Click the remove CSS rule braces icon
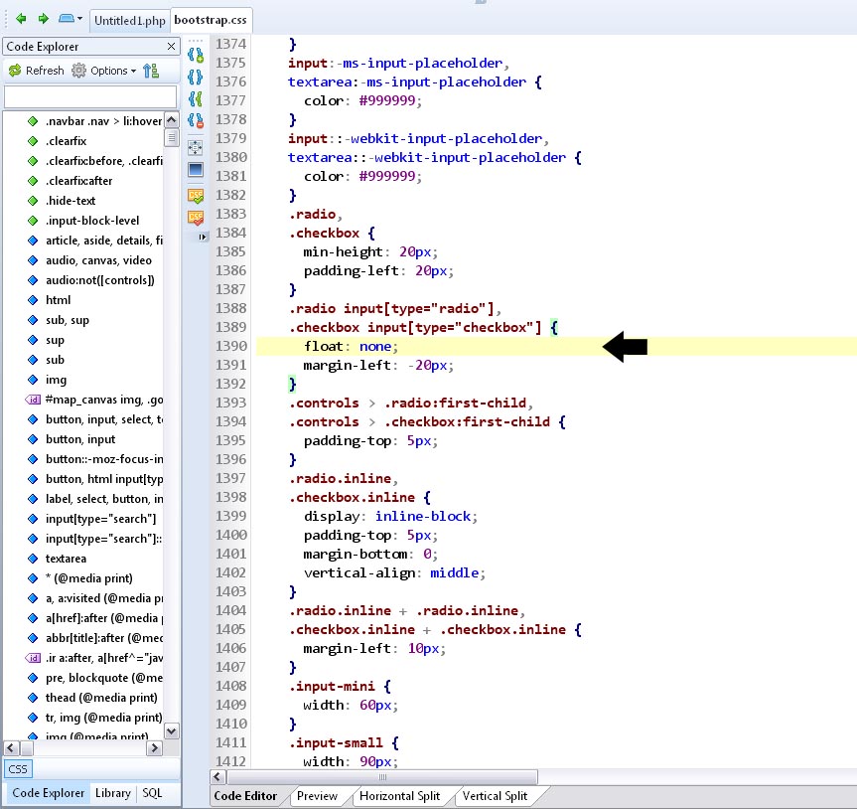This screenshot has height=809, width=857. (196, 122)
